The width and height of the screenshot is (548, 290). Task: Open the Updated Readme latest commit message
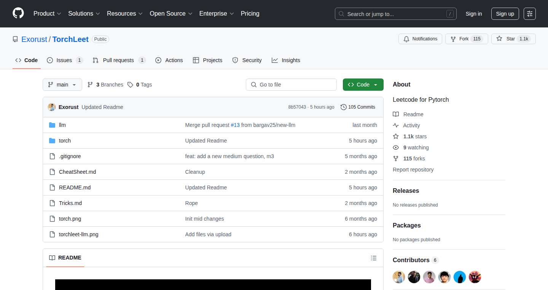[102, 107]
